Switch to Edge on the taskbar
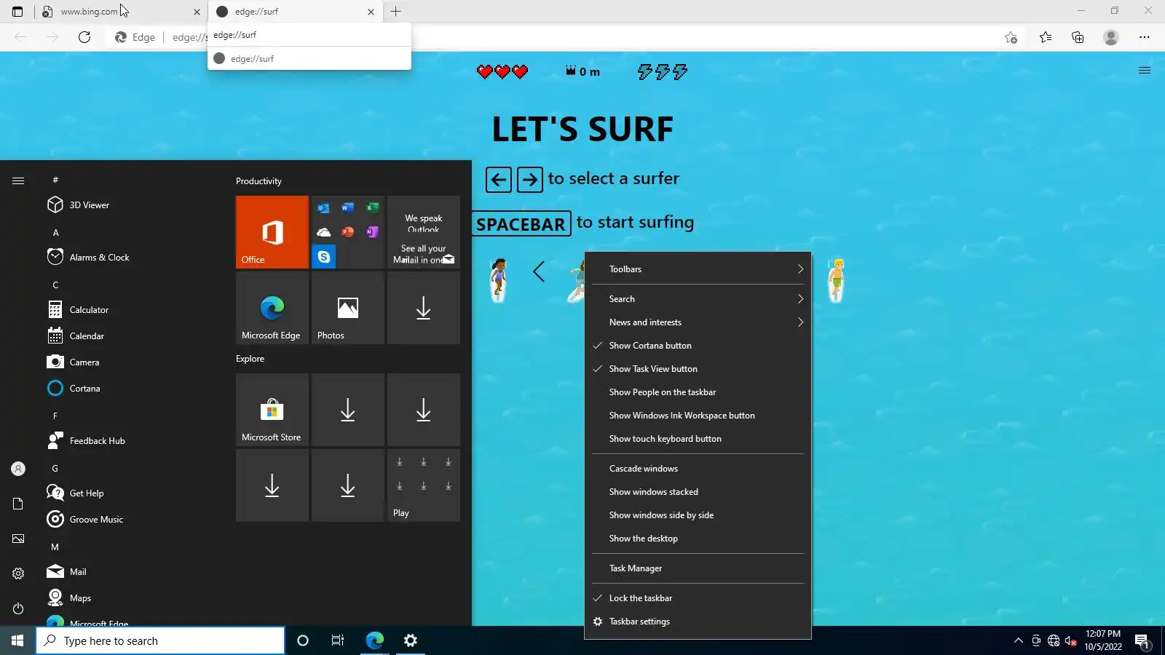The image size is (1165, 655). pyautogui.click(x=374, y=640)
